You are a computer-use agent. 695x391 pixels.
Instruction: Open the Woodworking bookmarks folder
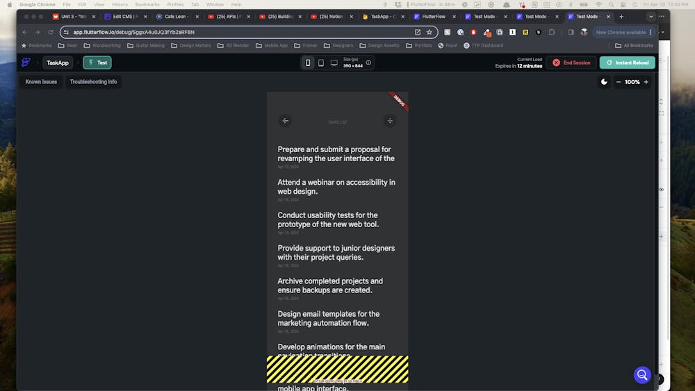point(102,45)
